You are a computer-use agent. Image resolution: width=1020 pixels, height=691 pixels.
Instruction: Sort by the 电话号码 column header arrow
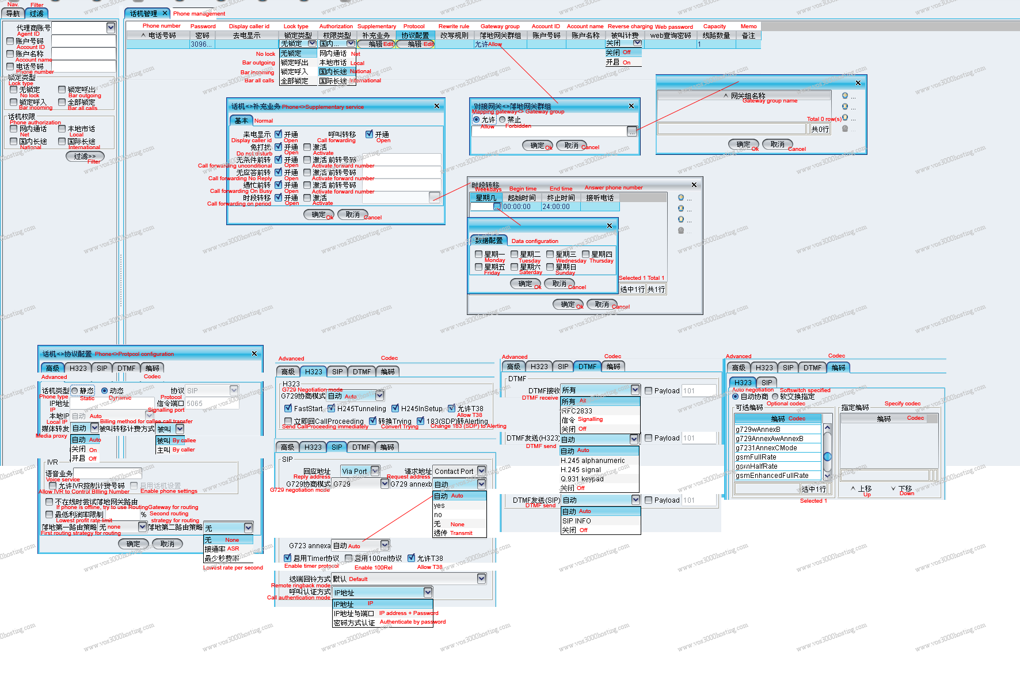click(x=143, y=35)
